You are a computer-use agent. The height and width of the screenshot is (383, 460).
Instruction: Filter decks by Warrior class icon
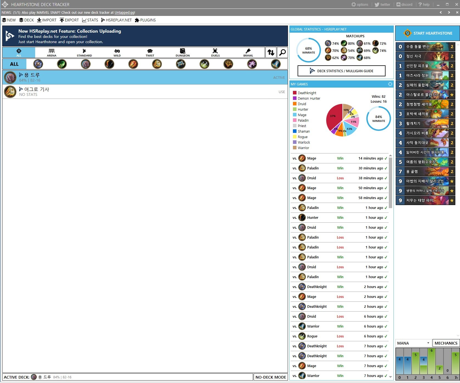point(276,64)
